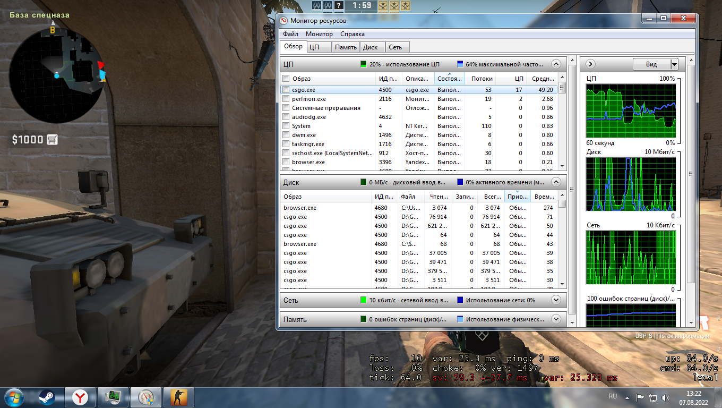The height and width of the screenshot is (408, 722).
Task: Expand the Память section
Action: (x=556, y=319)
